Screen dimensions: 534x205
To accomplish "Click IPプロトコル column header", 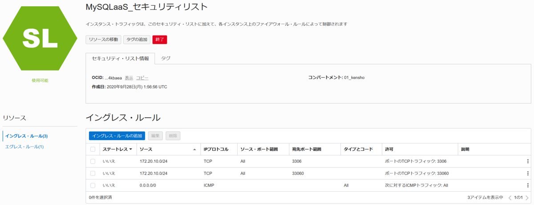I will tap(216, 149).
